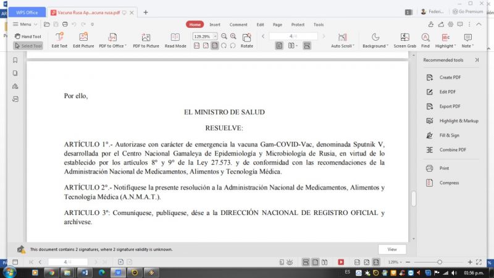
Task: Click Create PDF in Recommended tools
Action: click(443, 77)
